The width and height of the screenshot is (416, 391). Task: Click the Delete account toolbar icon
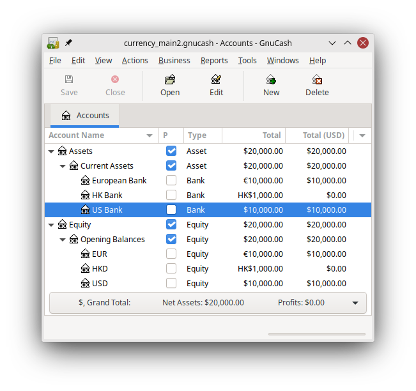coord(317,80)
